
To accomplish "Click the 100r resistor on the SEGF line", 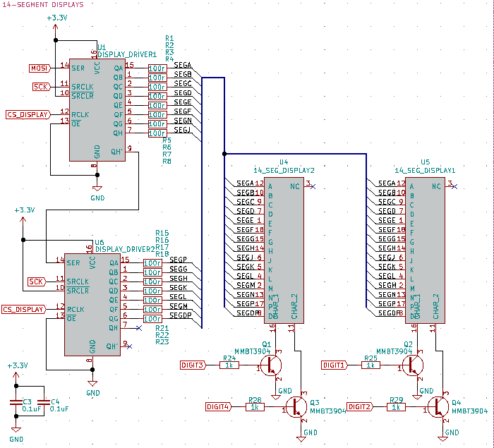I will pyautogui.click(x=157, y=115).
